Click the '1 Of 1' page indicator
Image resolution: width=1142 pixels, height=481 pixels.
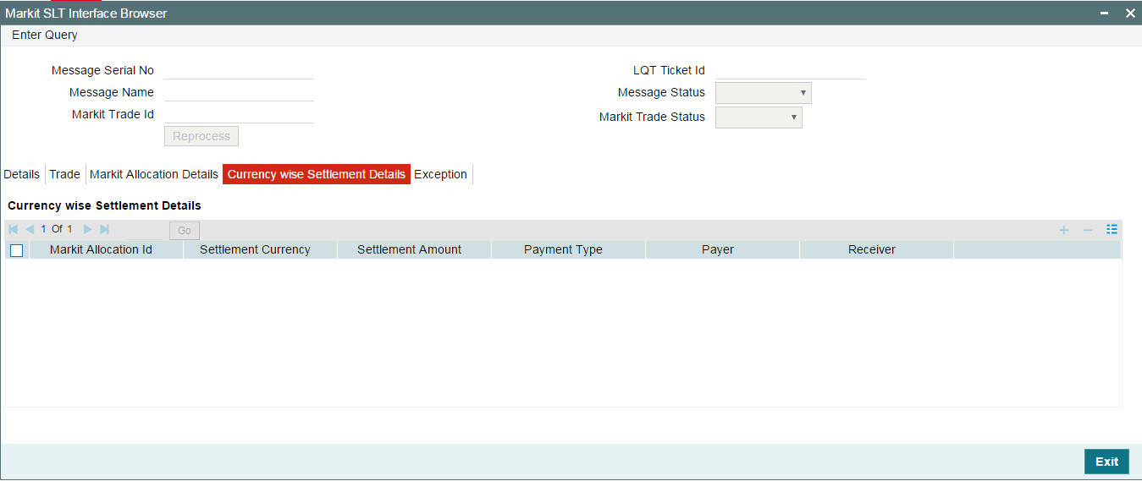[57, 229]
